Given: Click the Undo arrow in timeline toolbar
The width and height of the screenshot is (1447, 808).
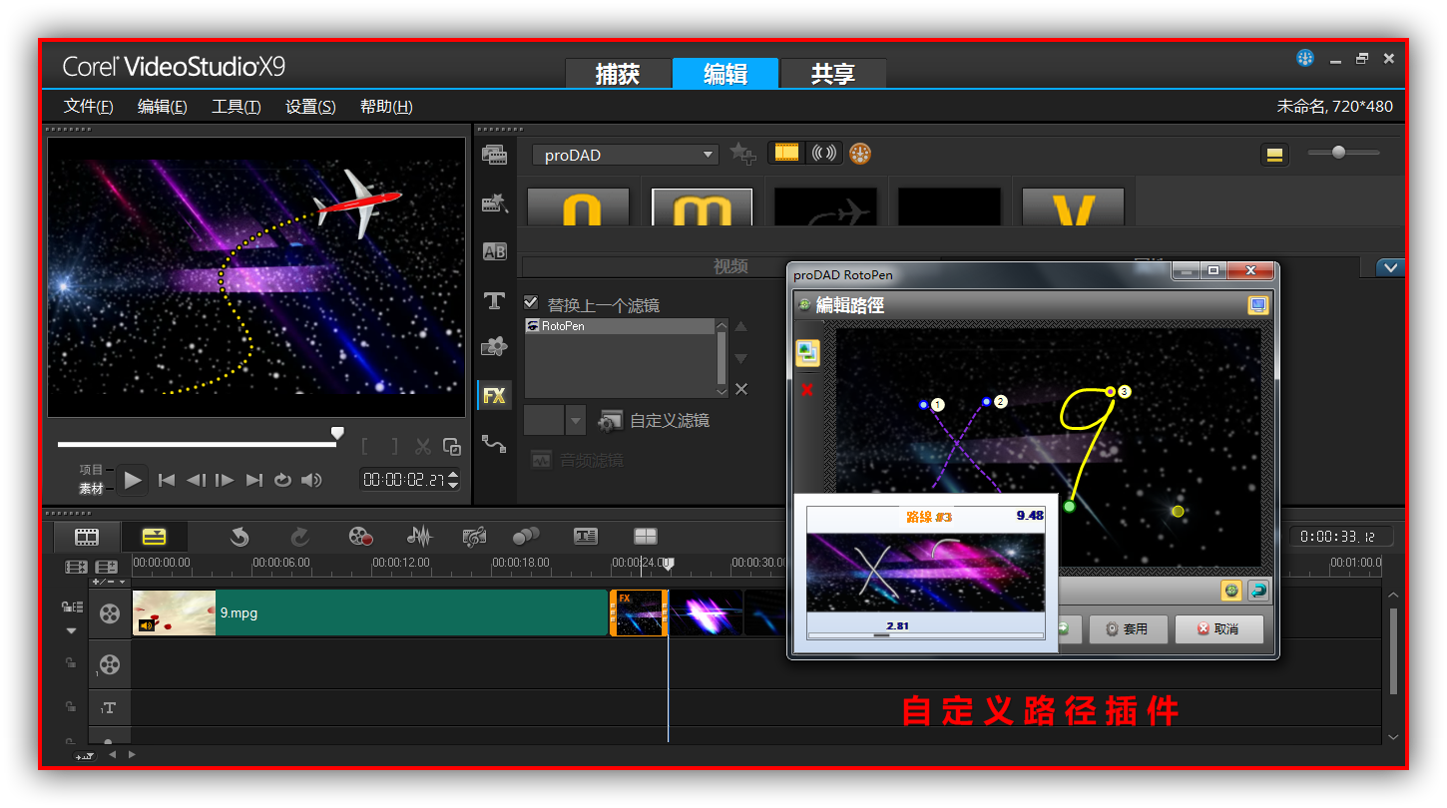Looking at the screenshot, I should 240,537.
